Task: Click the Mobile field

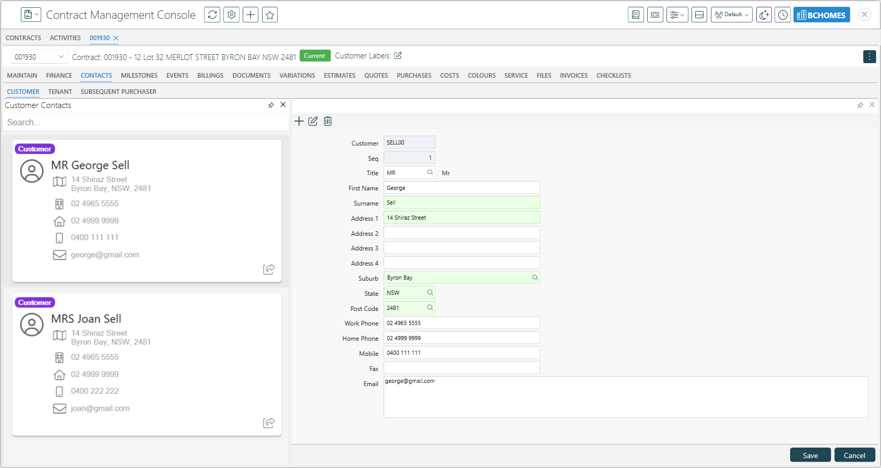Action: click(462, 353)
